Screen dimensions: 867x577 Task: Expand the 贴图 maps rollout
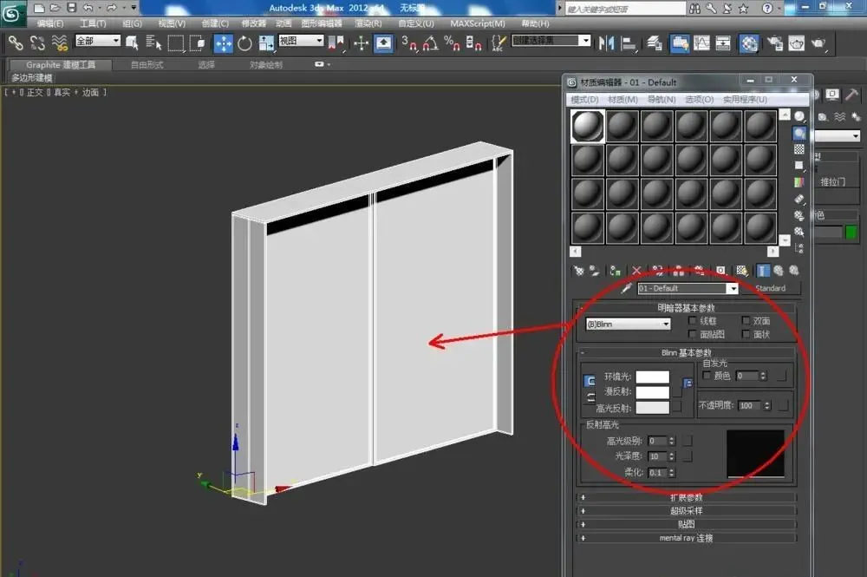pos(686,524)
